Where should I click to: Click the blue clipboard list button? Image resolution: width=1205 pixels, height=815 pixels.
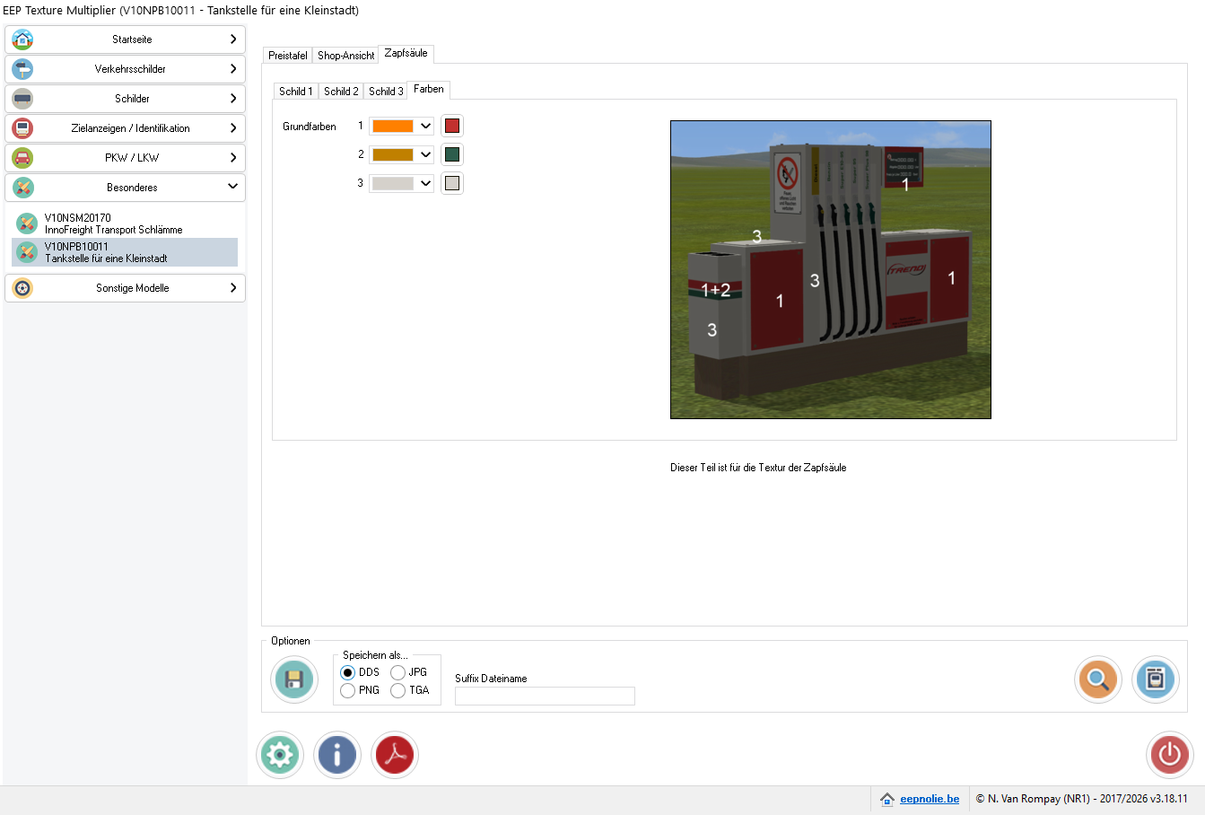tap(1156, 679)
